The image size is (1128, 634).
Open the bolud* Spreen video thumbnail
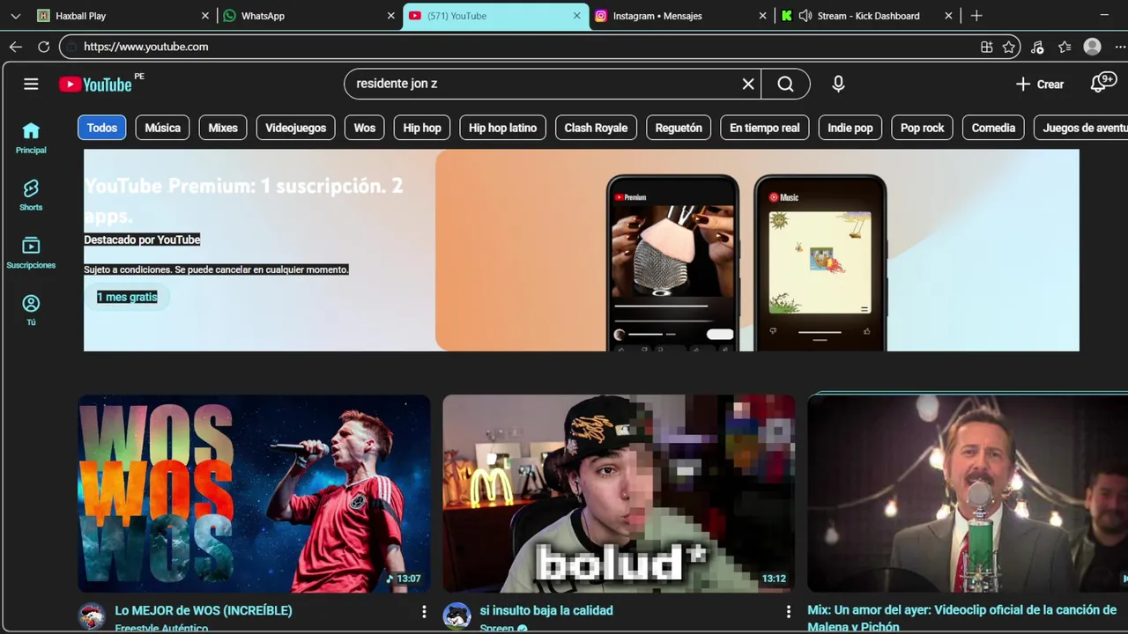(x=619, y=493)
